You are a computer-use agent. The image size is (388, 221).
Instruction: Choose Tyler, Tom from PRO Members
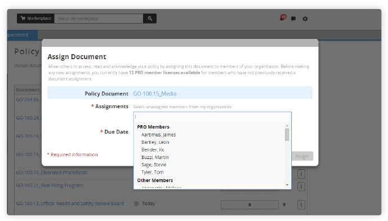(152, 172)
